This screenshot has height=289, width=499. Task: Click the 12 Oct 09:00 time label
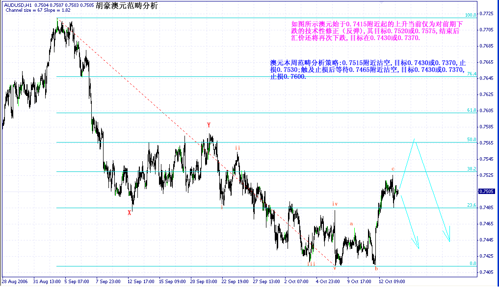pyautogui.click(x=392, y=281)
